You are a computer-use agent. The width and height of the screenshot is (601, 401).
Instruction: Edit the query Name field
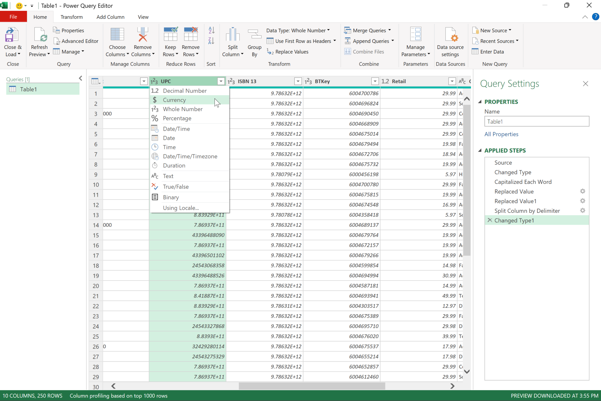(536, 121)
